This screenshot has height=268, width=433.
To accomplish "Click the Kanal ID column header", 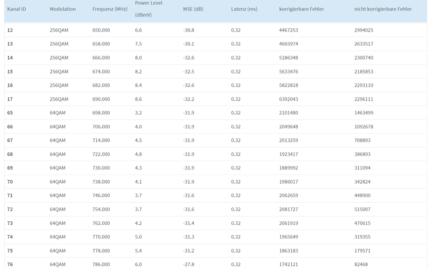I will click(16, 9).
